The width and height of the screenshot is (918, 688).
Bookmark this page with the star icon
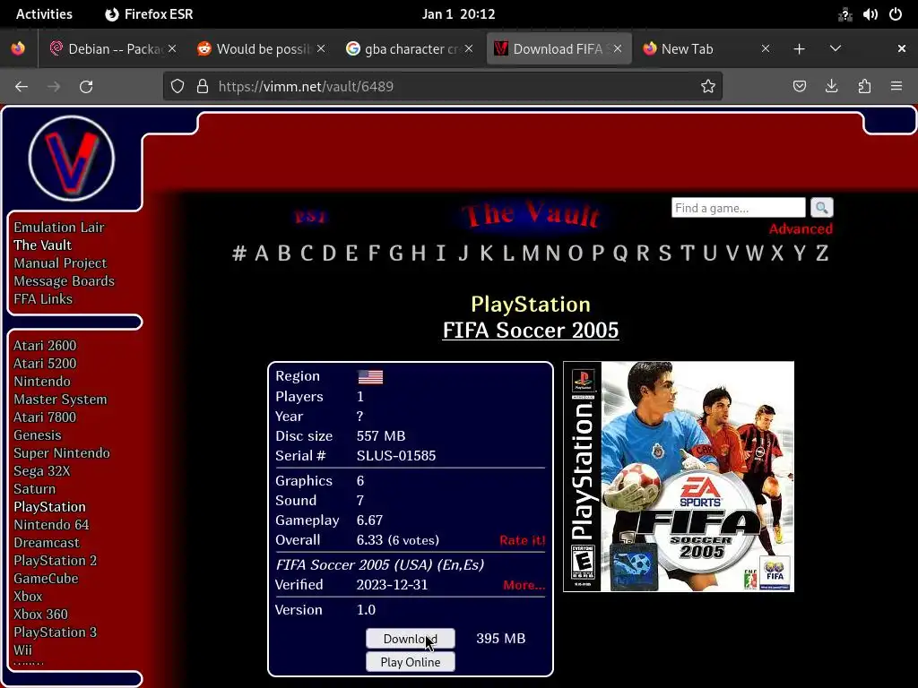(708, 87)
